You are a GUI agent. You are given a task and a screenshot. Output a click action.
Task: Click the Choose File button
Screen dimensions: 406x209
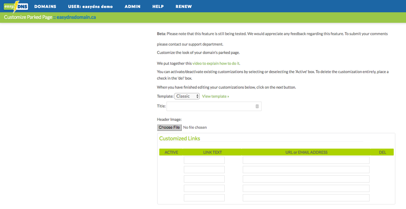click(x=169, y=127)
